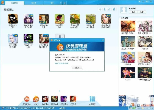Close the third tab with its X

point(61,3)
